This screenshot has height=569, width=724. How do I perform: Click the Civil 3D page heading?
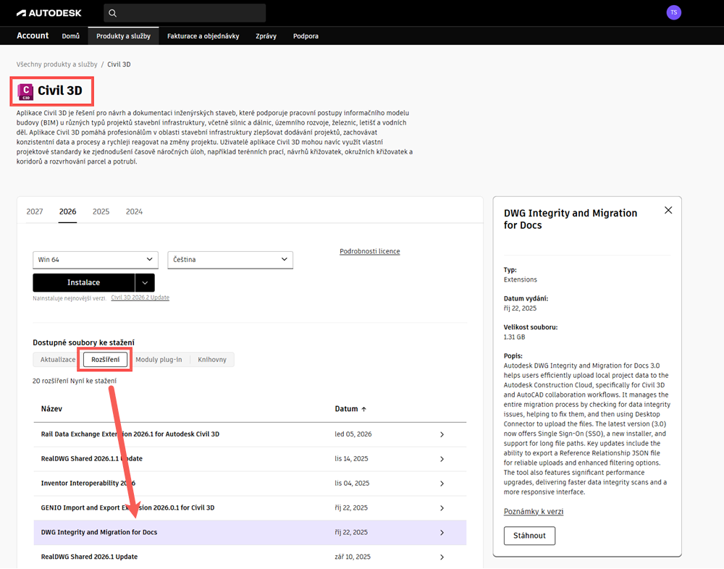tap(60, 90)
